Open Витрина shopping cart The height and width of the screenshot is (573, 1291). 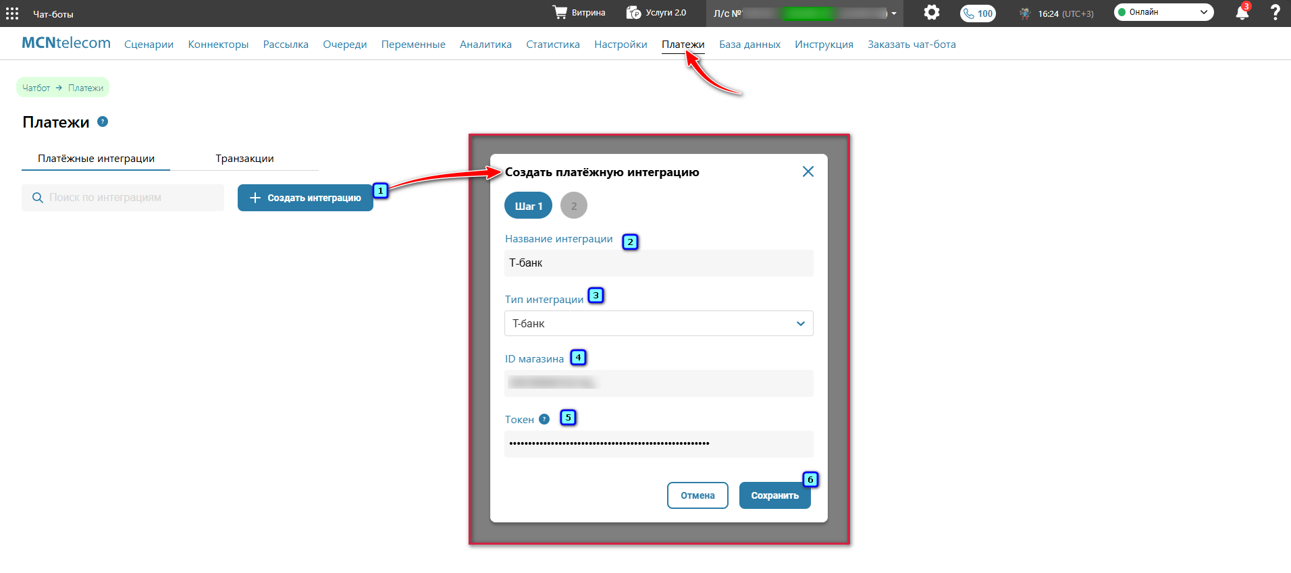click(x=579, y=13)
